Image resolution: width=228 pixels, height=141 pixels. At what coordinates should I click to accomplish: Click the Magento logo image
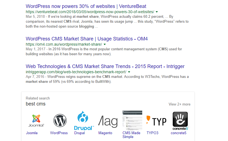tap(108, 122)
